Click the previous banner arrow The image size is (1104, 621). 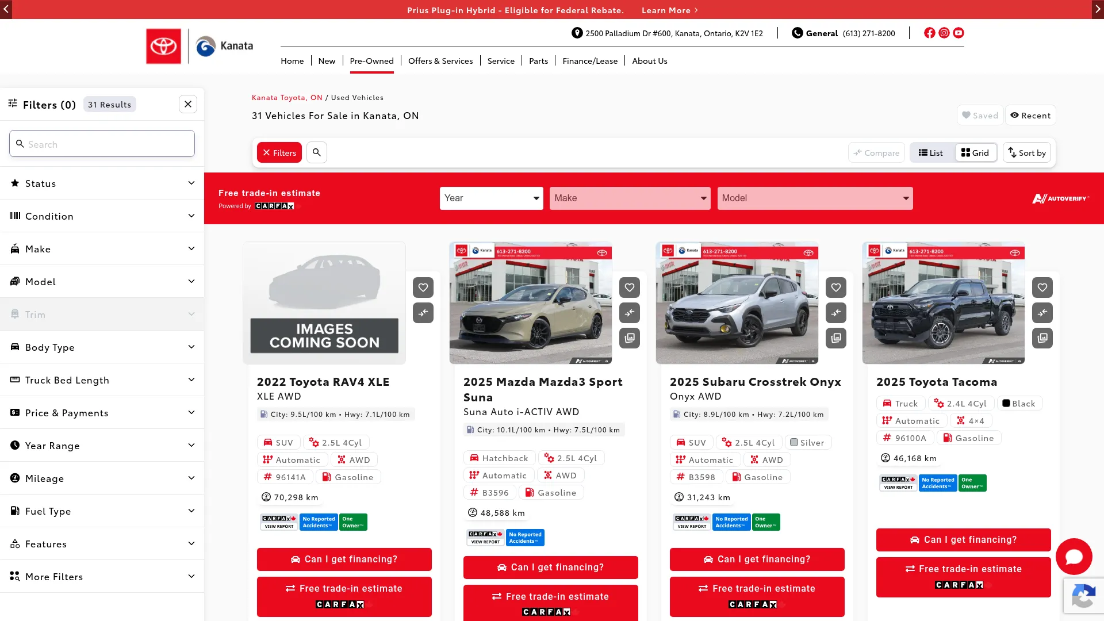tap(6, 9)
